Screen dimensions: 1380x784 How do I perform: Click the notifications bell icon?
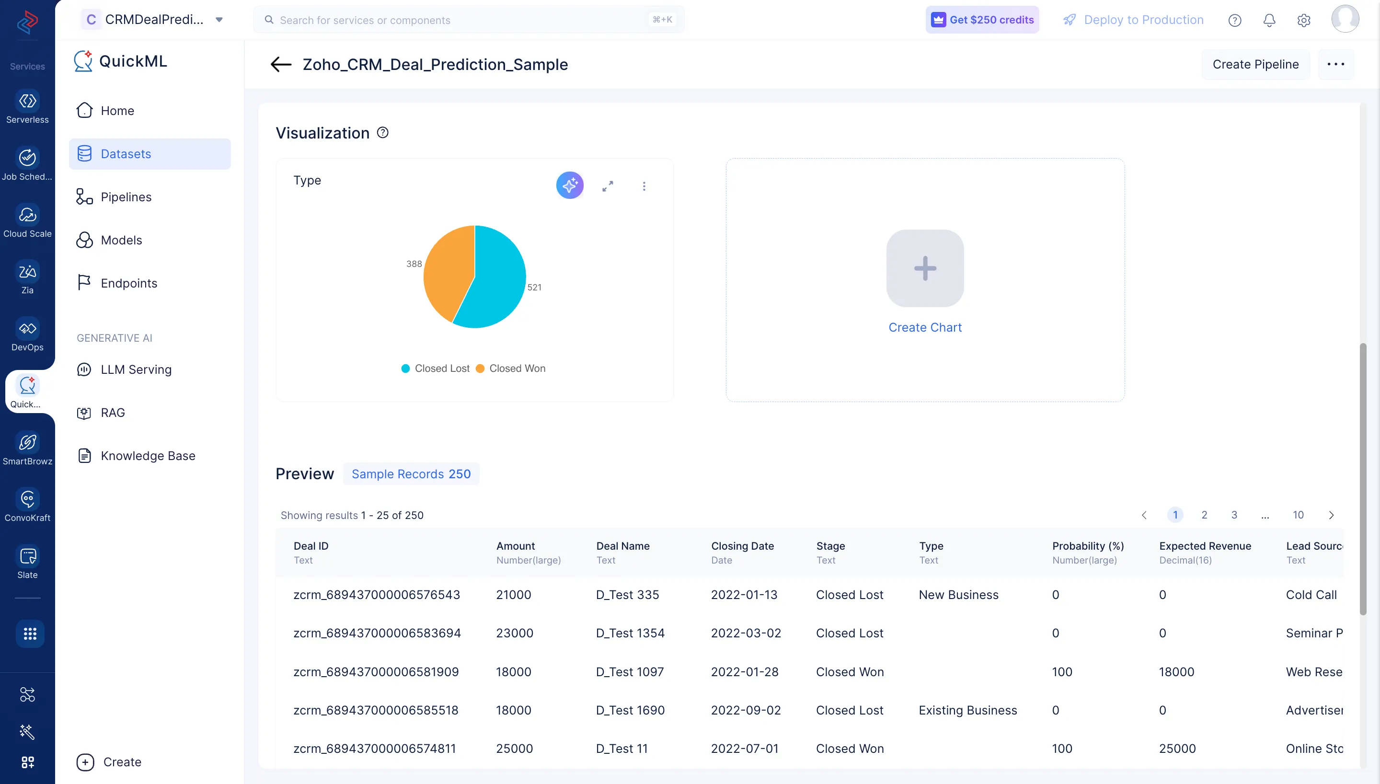point(1268,21)
